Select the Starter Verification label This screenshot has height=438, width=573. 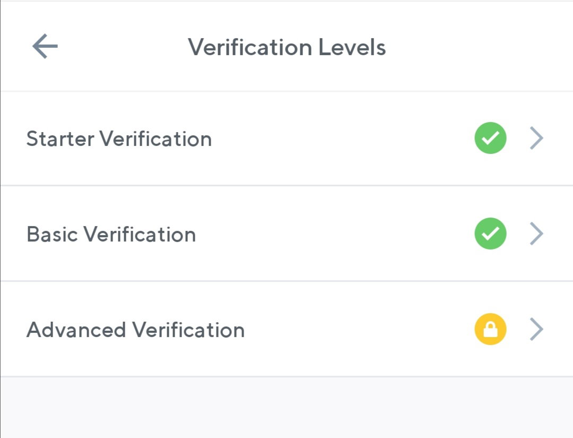pyautogui.click(x=119, y=139)
